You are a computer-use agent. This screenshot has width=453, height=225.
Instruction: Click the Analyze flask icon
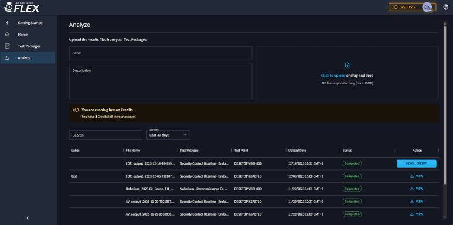(x=8, y=58)
